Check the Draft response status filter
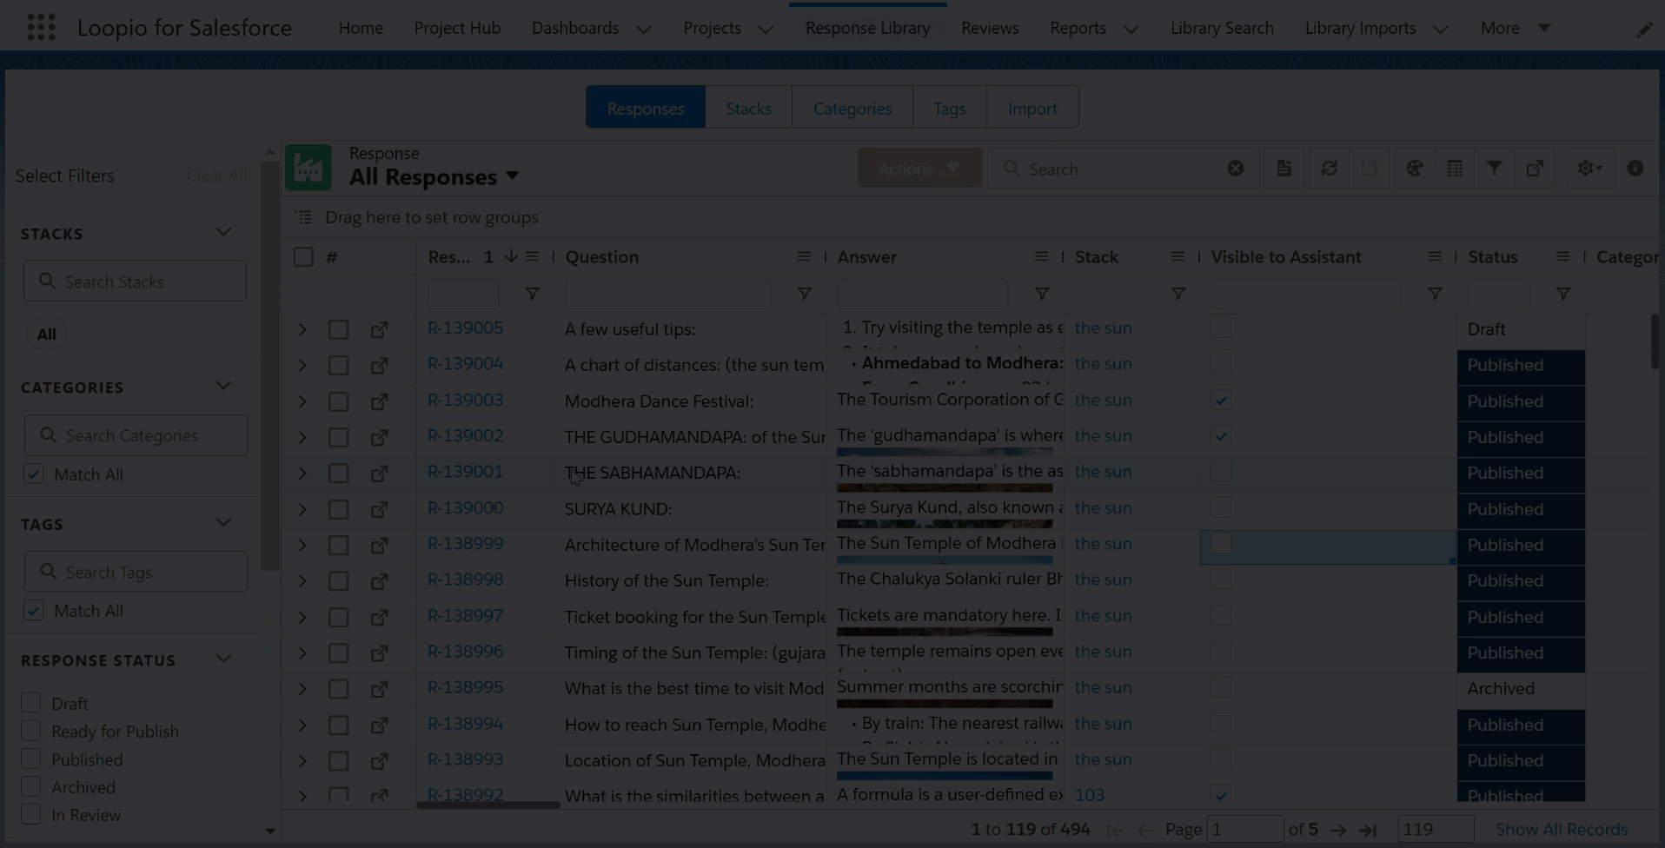1665x848 pixels. pos(31,703)
